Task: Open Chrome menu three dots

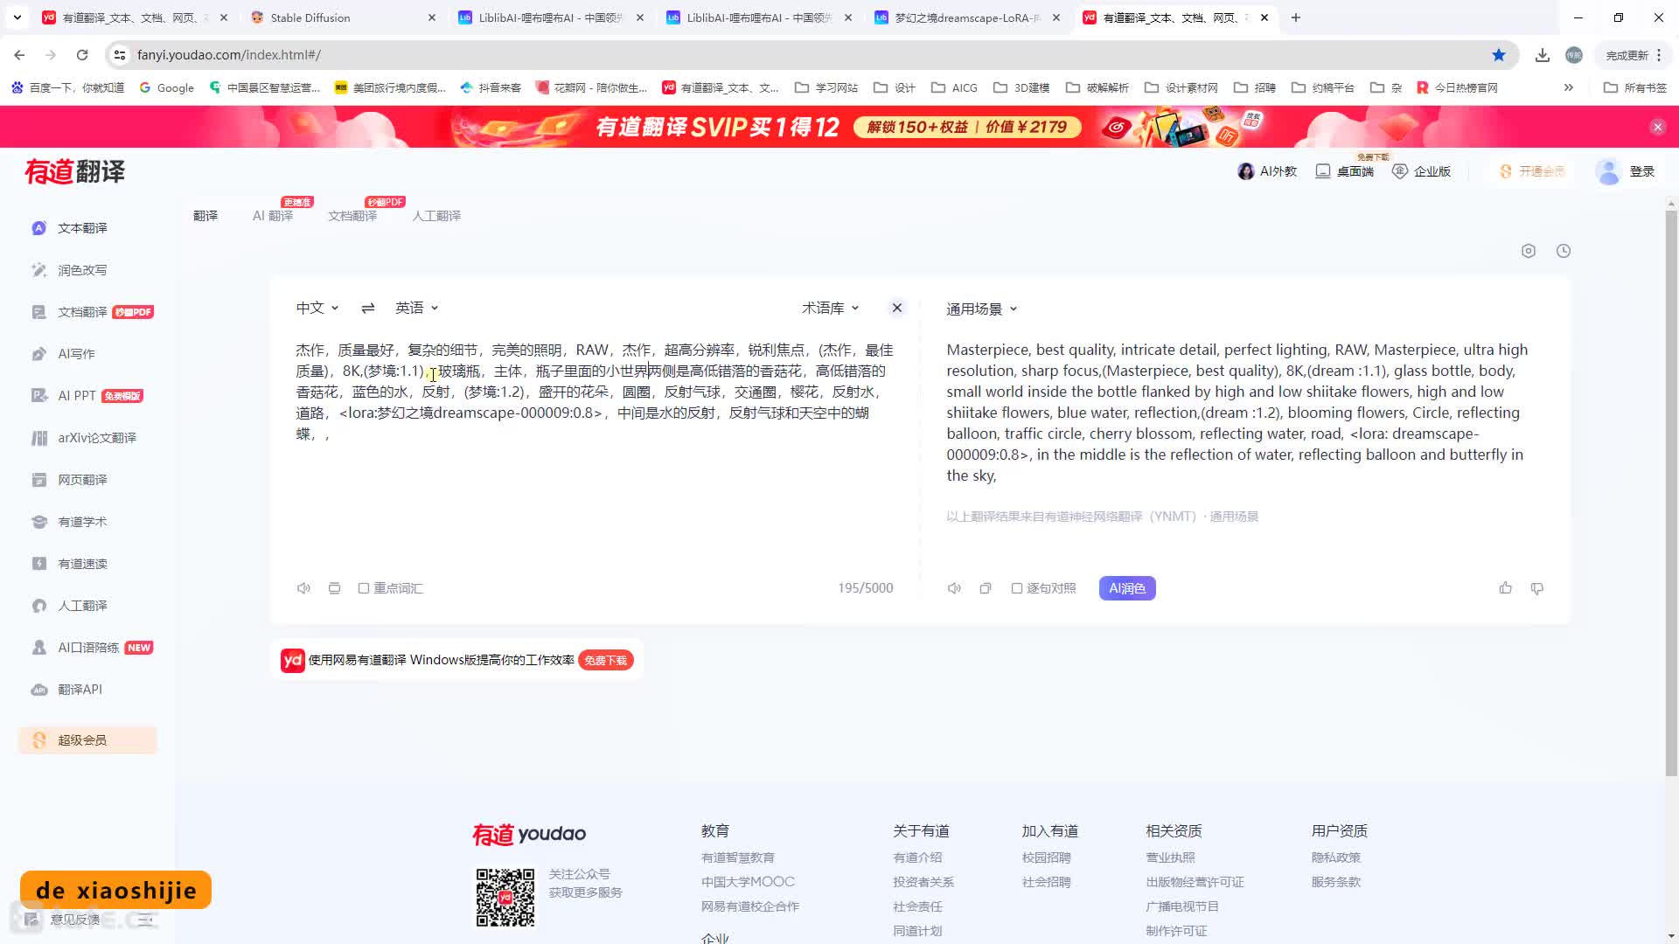Action: (1659, 55)
